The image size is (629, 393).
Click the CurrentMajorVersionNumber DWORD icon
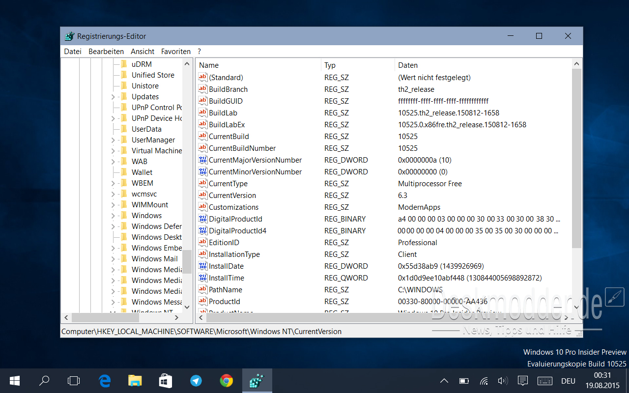[203, 160]
